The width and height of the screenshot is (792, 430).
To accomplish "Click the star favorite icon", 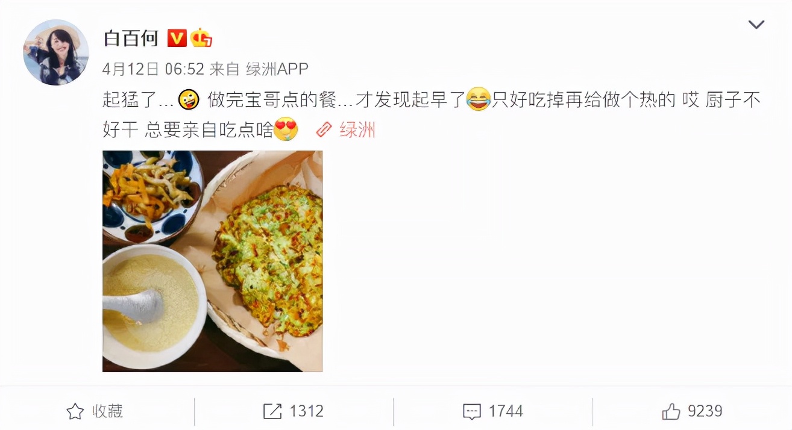I will pyautogui.click(x=75, y=411).
